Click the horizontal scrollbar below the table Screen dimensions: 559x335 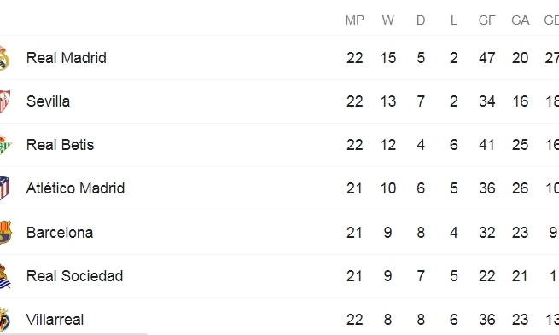73,333
